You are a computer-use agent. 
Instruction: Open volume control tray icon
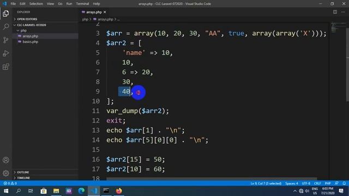tap(307, 191)
